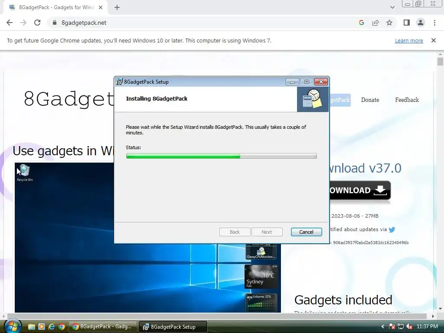The image size is (444, 333).
Task: Click the scroll right arrow
Action: click(433, 316)
